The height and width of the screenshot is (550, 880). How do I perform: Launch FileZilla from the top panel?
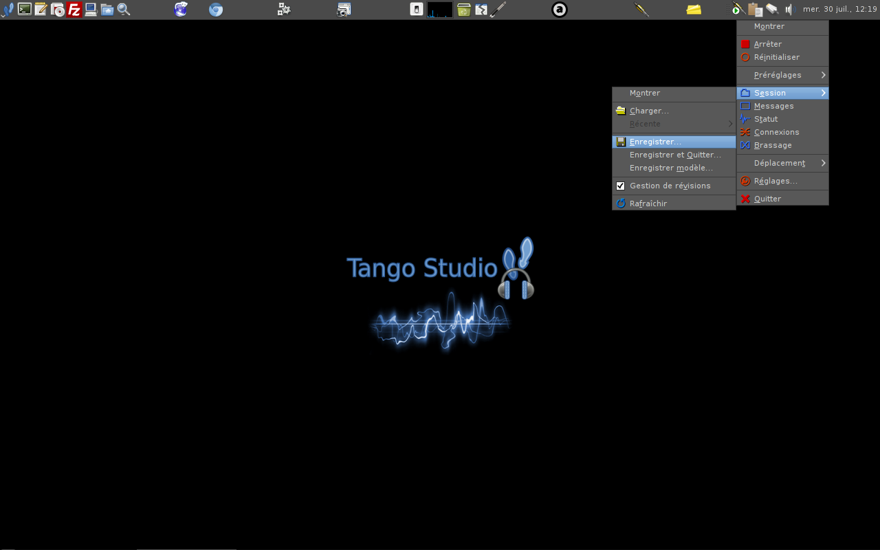click(x=74, y=10)
